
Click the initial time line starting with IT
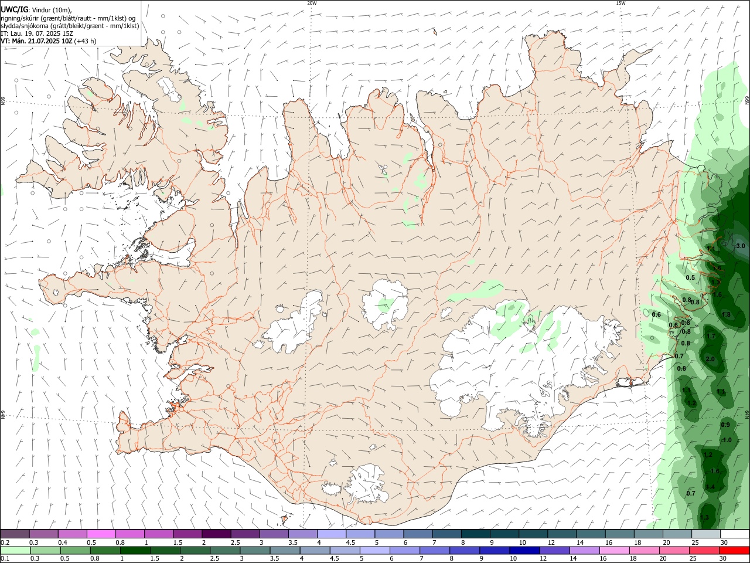click(37, 33)
